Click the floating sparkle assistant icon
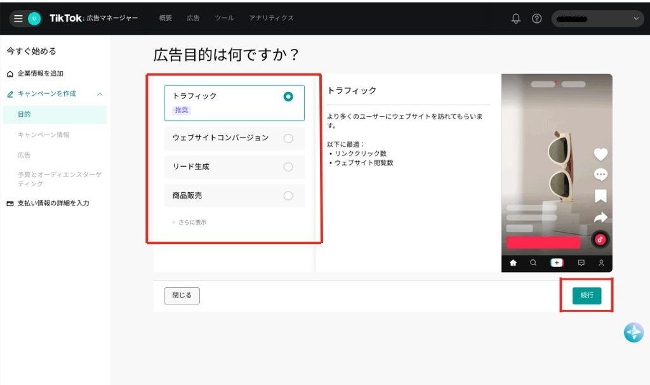 pos(633,332)
